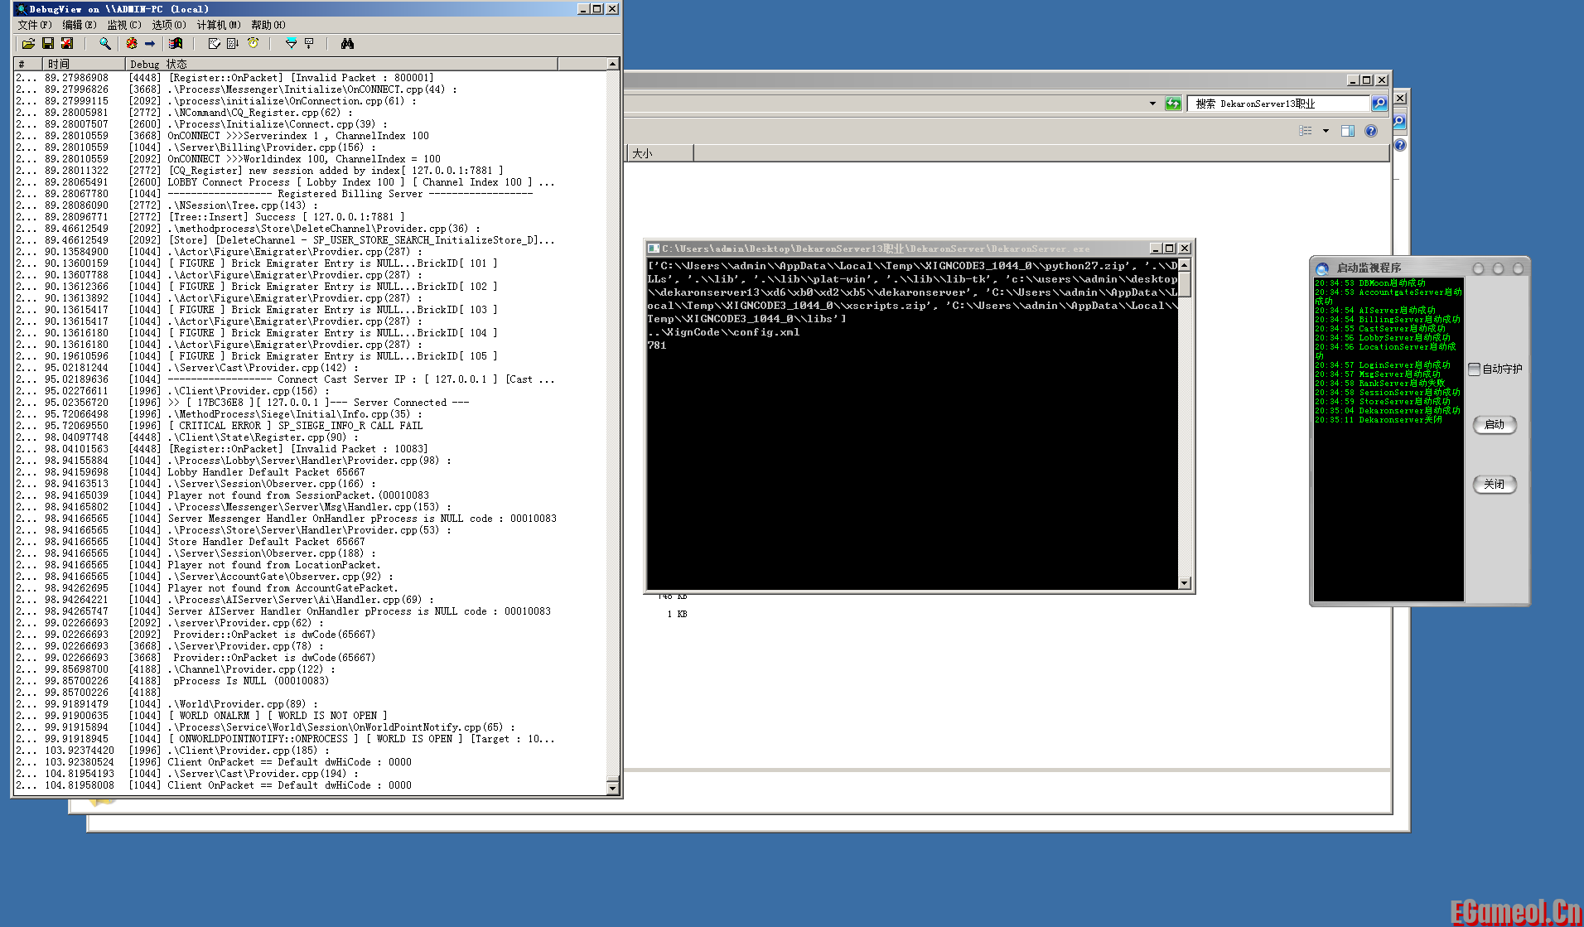Click the binoculars Find icon
This screenshot has height=927, width=1584.
[347, 43]
